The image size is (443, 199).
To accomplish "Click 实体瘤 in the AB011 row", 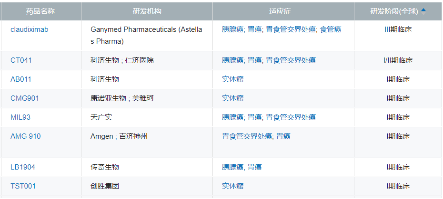I will coord(232,79).
